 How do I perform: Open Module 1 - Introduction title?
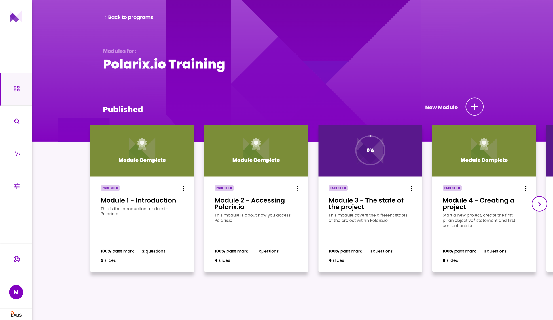pyautogui.click(x=138, y=200)
